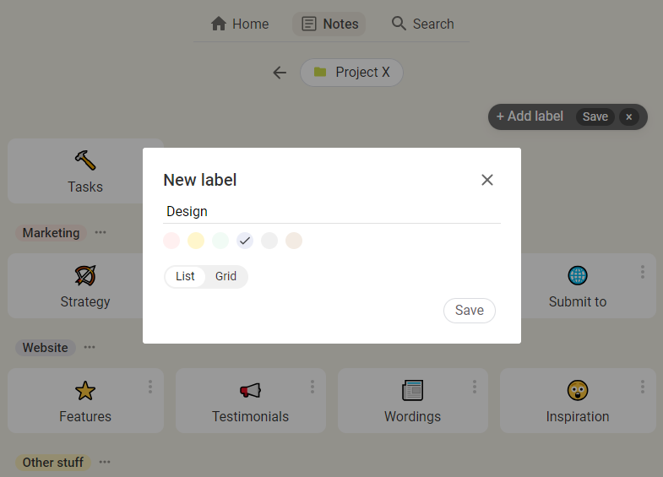
Task: Open the Inspiration surprised face icon
Action: click(x=578, y=390)
